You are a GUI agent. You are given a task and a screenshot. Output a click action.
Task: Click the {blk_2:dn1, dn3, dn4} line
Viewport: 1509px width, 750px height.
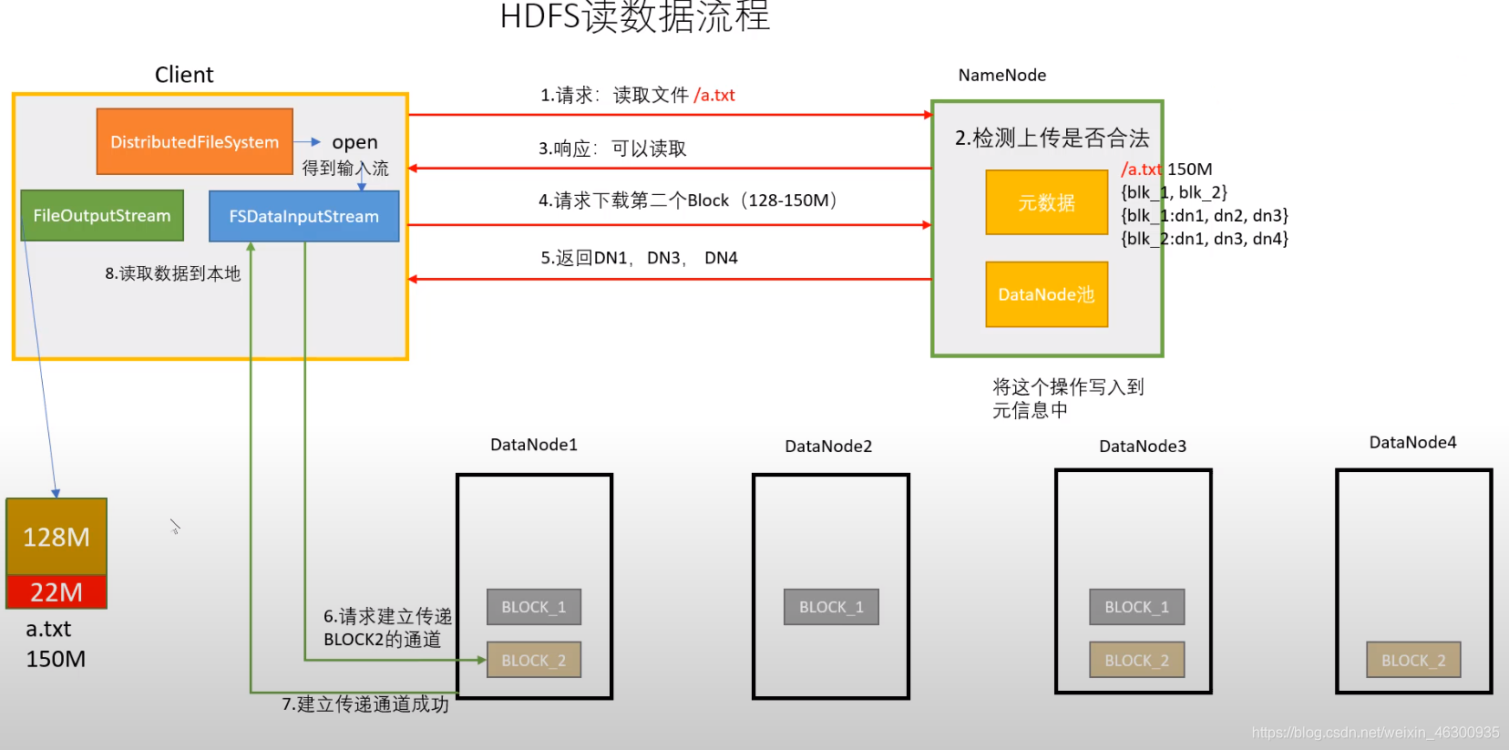[1205, 239]
